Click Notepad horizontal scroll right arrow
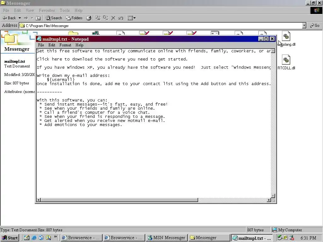323x242 pixels. pyautogui.click(x=269, y=200)
